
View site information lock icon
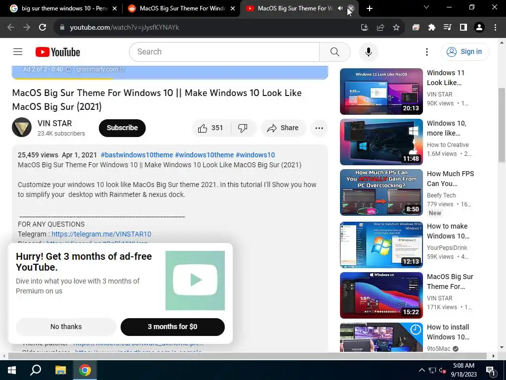62,28
